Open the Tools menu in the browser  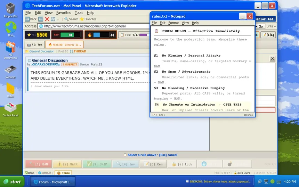(79, 13)
